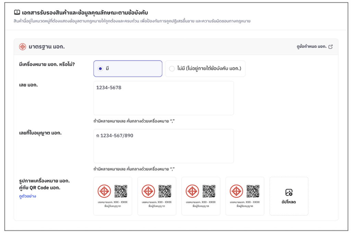Click the เลขที่ใบอนุญาต มอก. field with ก 1234-567/890

click(x=164, y=146)
